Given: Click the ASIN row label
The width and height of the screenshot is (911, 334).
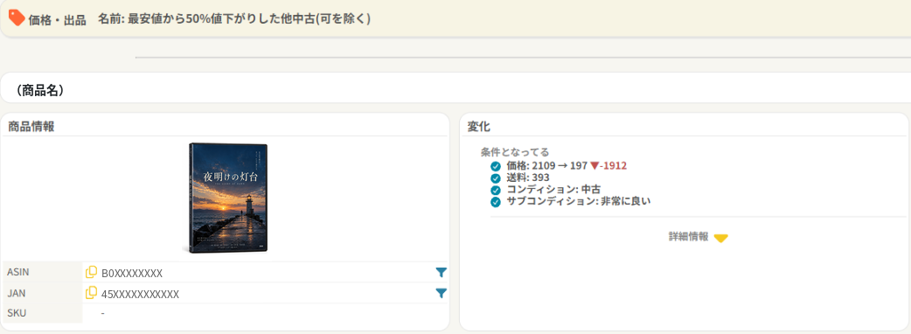Looking at the screenshot, I should coord(18,272).
